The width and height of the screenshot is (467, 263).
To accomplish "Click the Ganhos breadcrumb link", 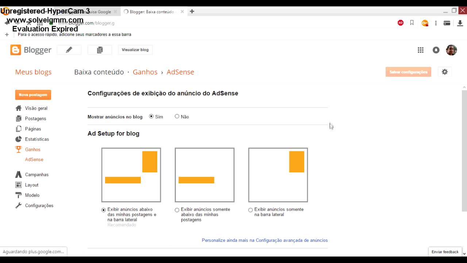I will (145, 72).
